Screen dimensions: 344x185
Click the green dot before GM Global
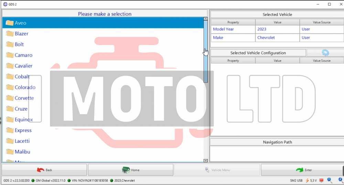pyautogui.click(x=33, y=181)
